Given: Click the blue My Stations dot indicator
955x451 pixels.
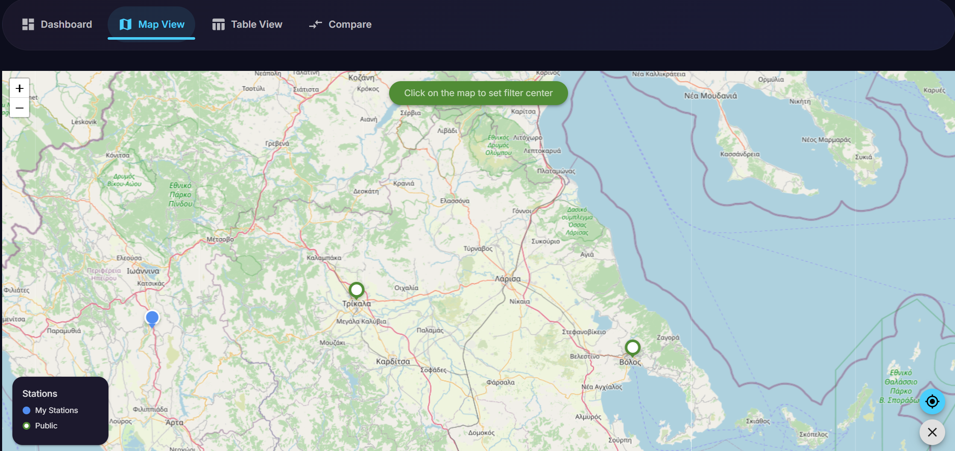Looking at the screenshot, I should coord(26,410).
